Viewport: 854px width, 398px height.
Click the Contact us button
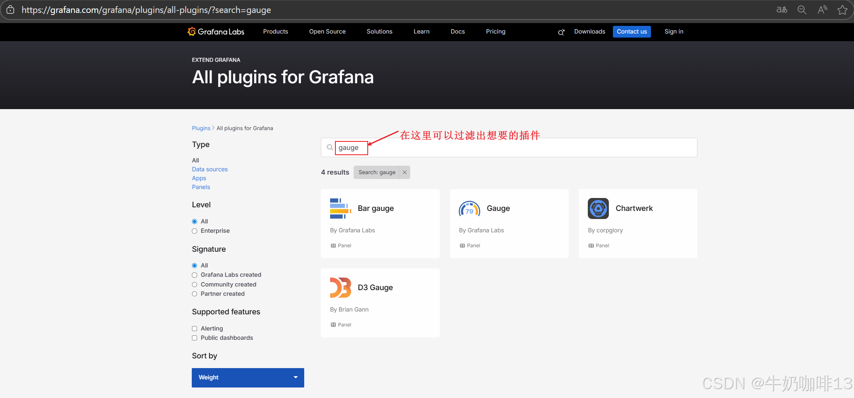[x=631, y=32]
